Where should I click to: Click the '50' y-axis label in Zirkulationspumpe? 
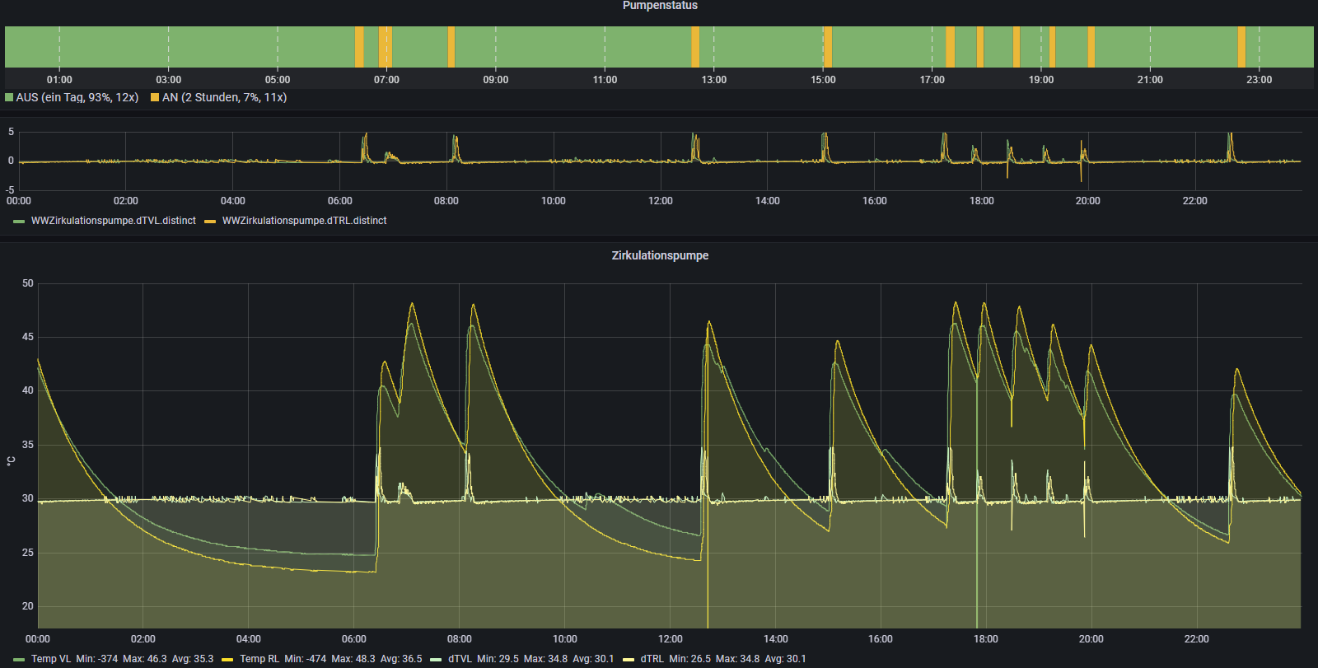click(x=28, y=283)
